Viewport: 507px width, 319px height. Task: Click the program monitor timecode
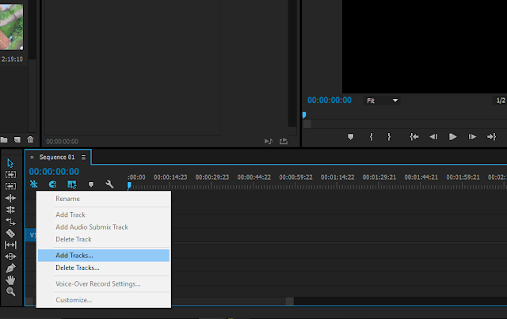(x=330, y=101)
